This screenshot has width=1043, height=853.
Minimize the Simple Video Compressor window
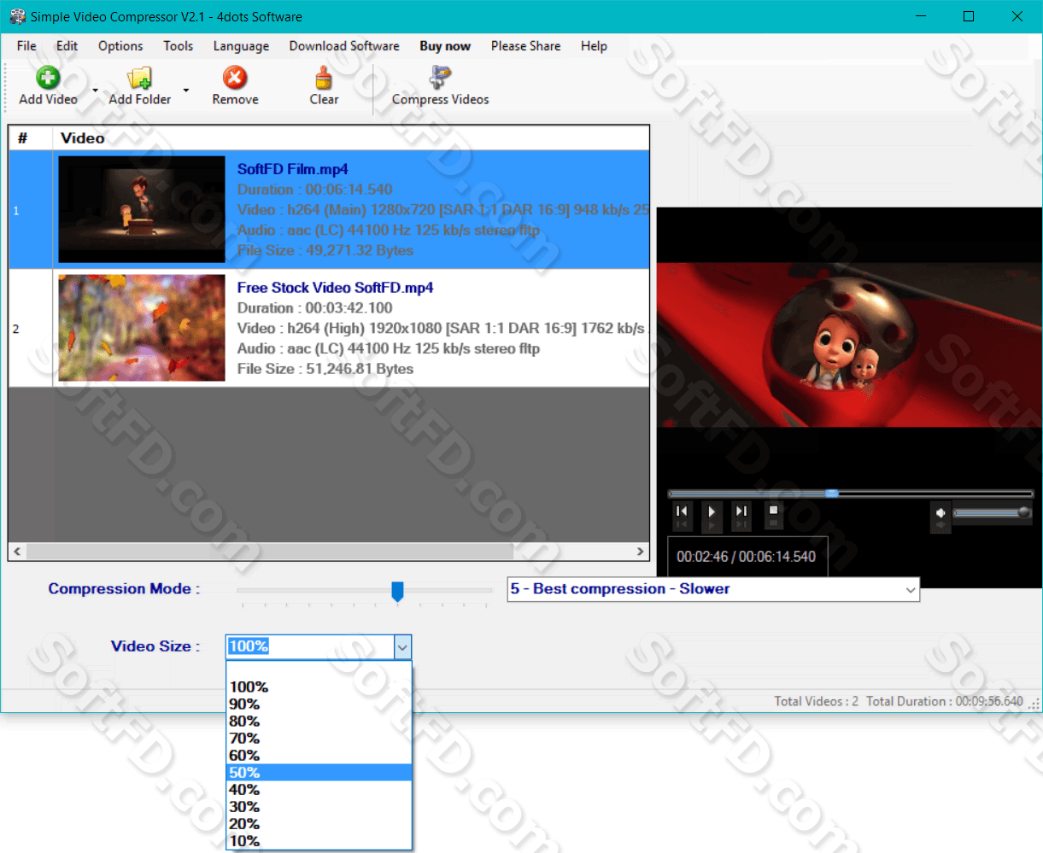coord(921,16)
